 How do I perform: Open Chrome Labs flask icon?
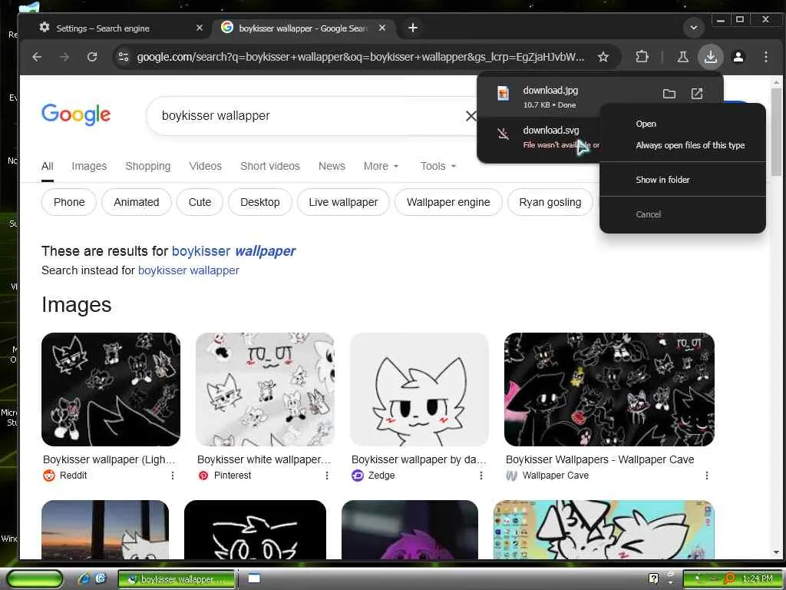(x=682, y=57)
